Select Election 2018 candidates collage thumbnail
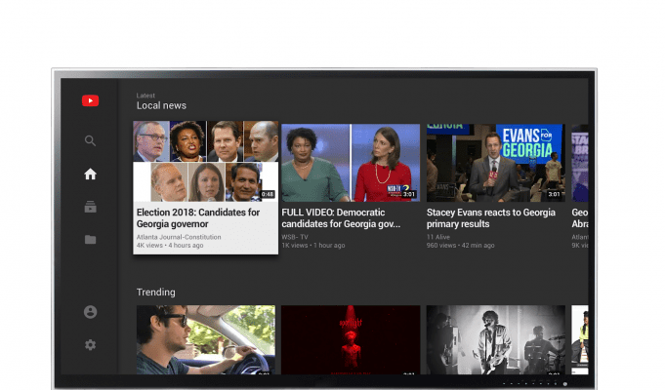Screen dimensions: 665x390 point(206,161)
